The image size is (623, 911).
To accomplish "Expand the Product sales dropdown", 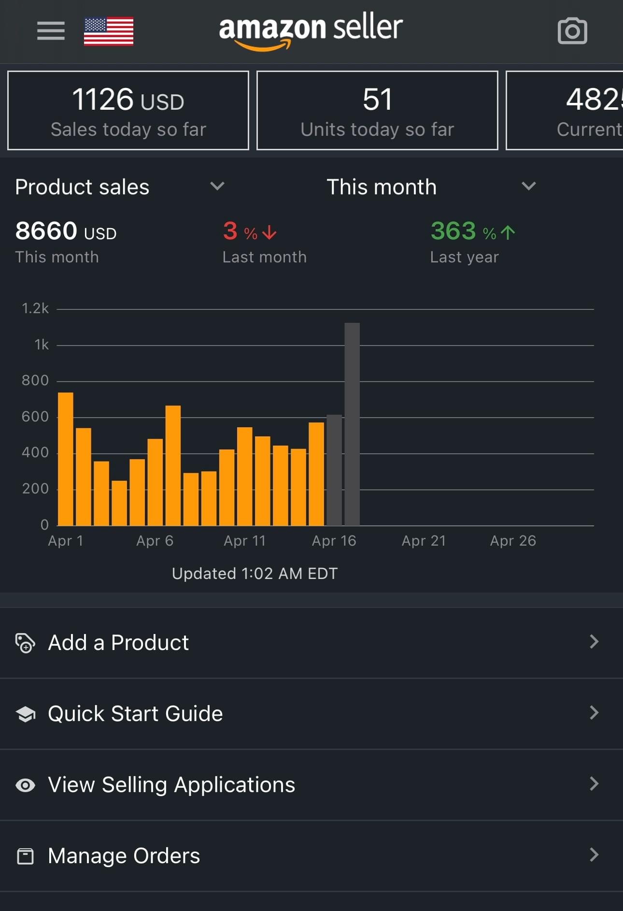I will pos(217,187).
